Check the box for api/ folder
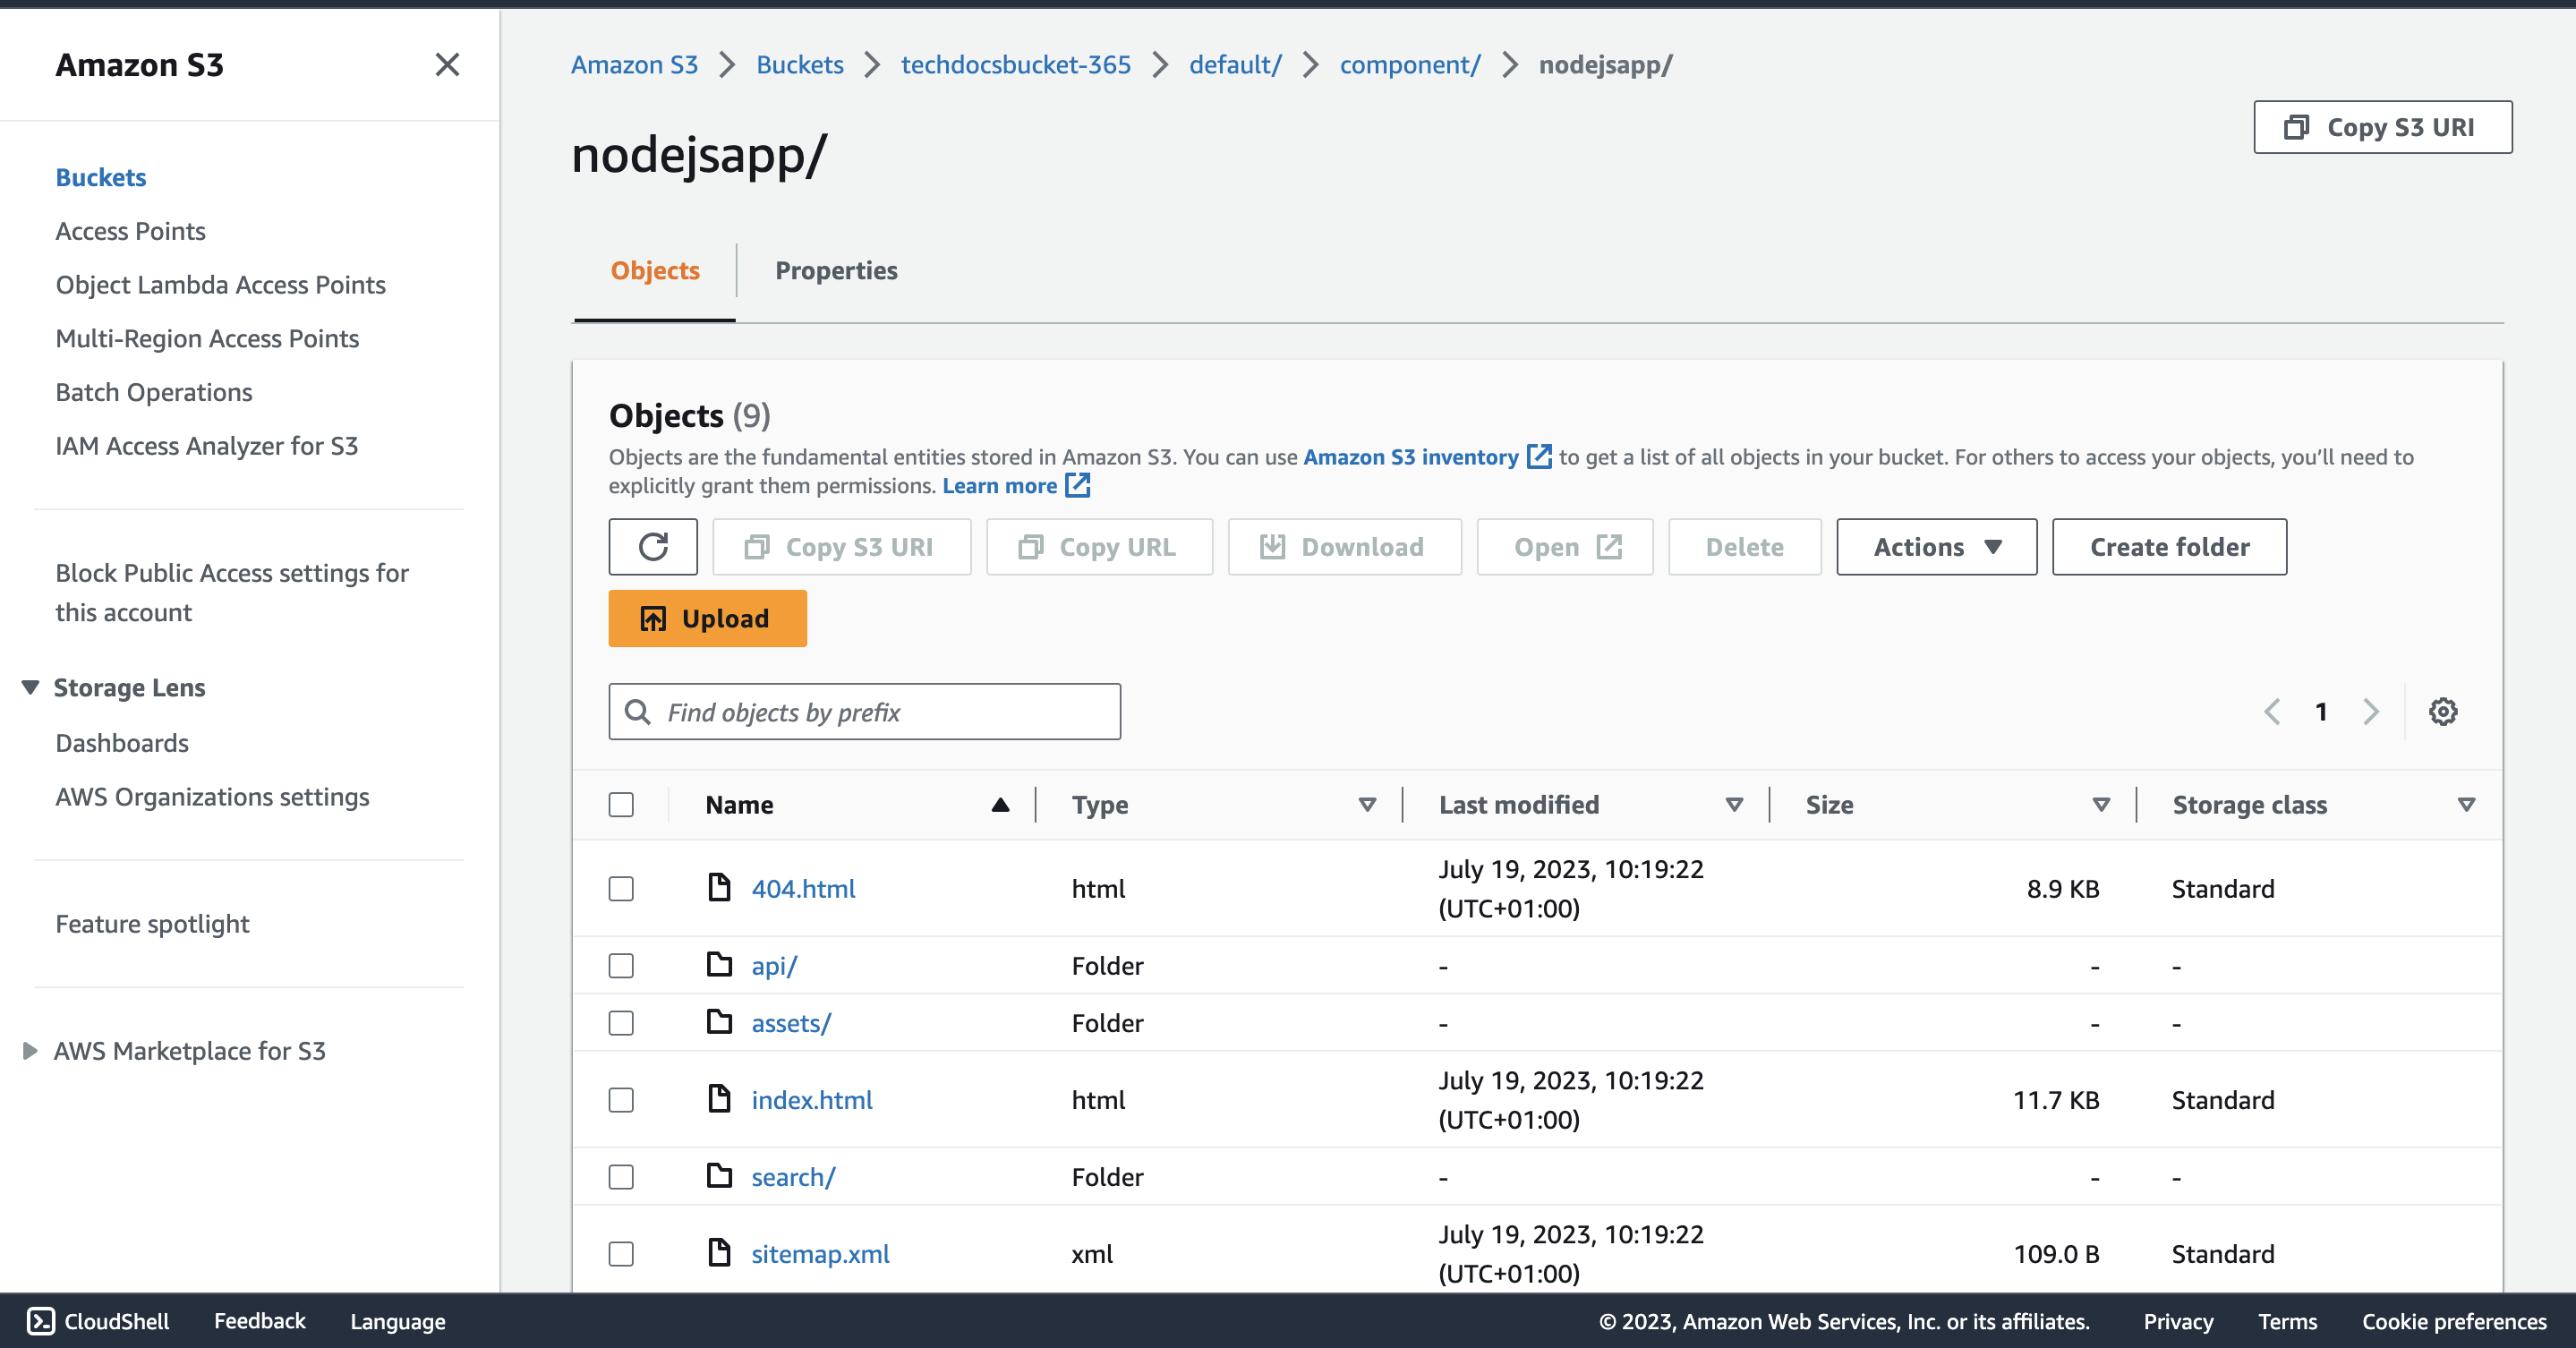The height and width of the screenshot is (1348, 2576). click(x=621, y=966)
